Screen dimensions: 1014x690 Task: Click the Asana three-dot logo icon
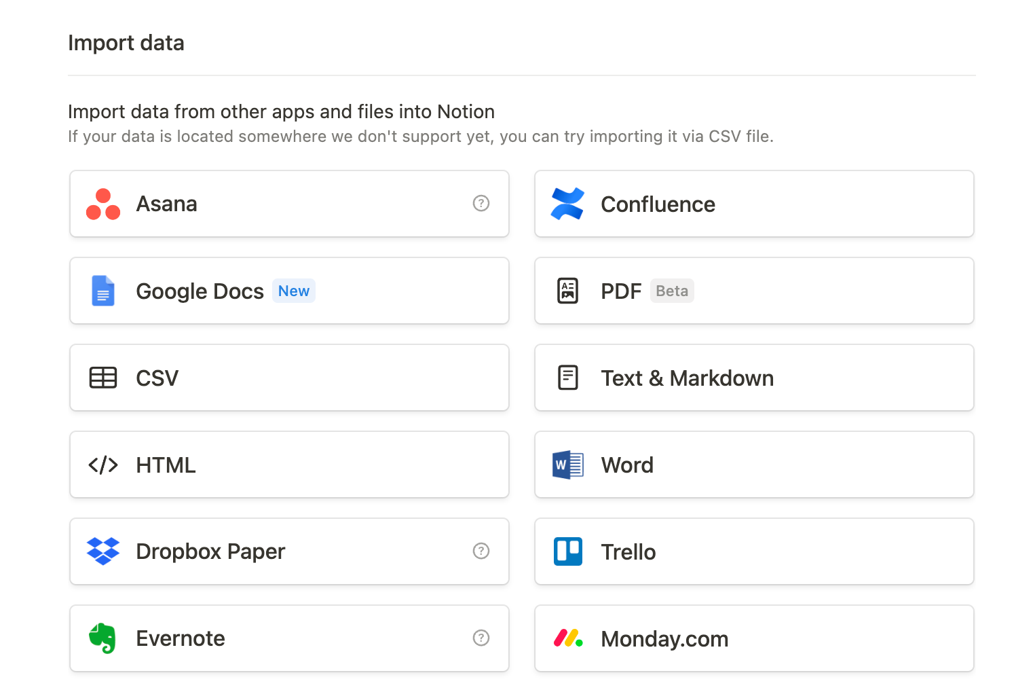pyautogui.click(x=103, y=204)
